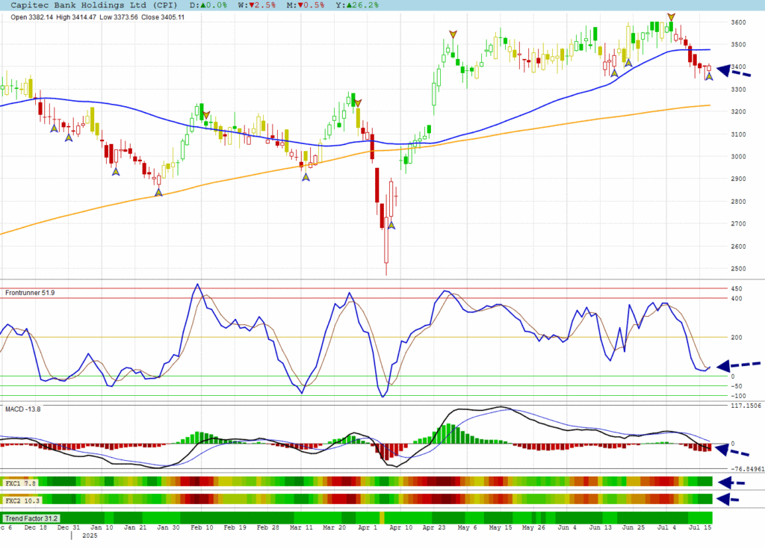Click the Mar 20 date label
The height and width of the screenshot is (549, 765).
click(335, 527)
